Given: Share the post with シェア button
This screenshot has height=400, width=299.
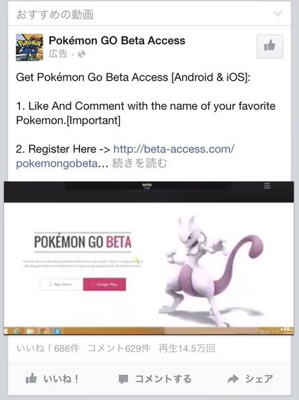Looking at the screenshot, I should coord(250,379).
